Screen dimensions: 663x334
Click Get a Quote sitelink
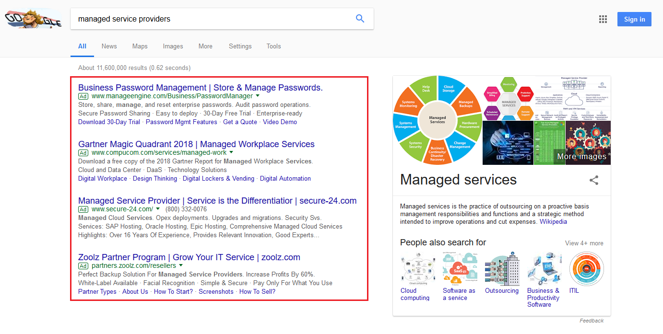point(240,122)
